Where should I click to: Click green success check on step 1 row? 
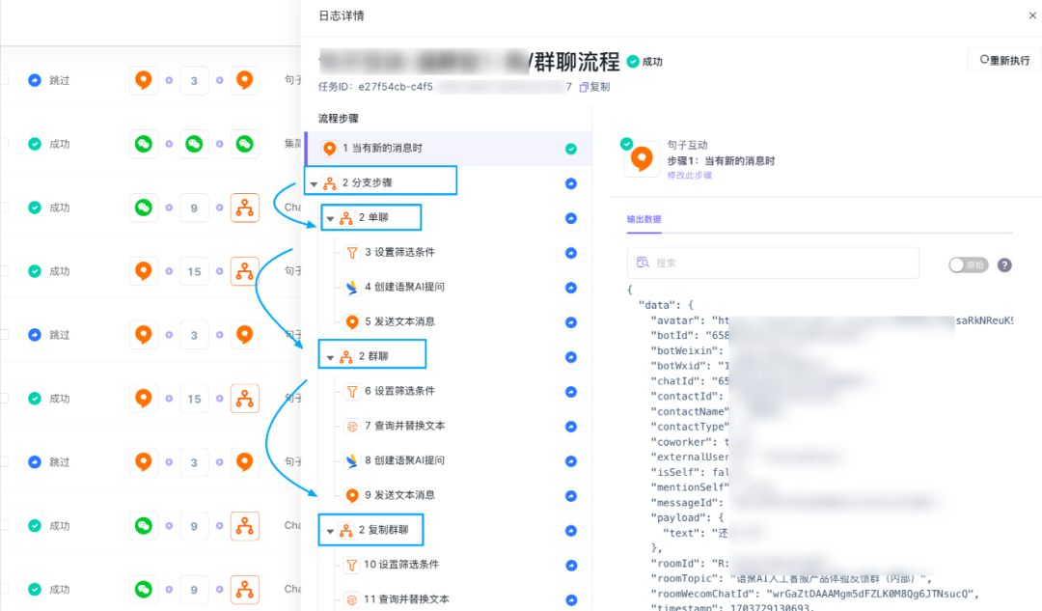pyautogui.click(x=571, y=149)
